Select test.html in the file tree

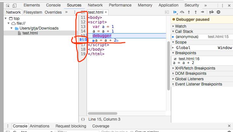(x=29, y=33)
